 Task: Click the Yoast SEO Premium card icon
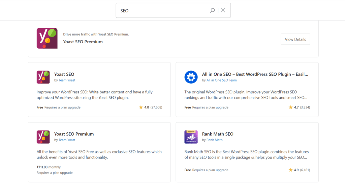click(x=43, y=137)
